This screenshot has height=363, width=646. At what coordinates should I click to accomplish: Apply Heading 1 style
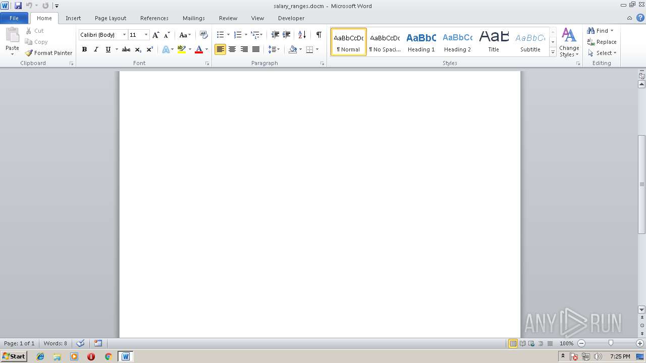(421, 42)
